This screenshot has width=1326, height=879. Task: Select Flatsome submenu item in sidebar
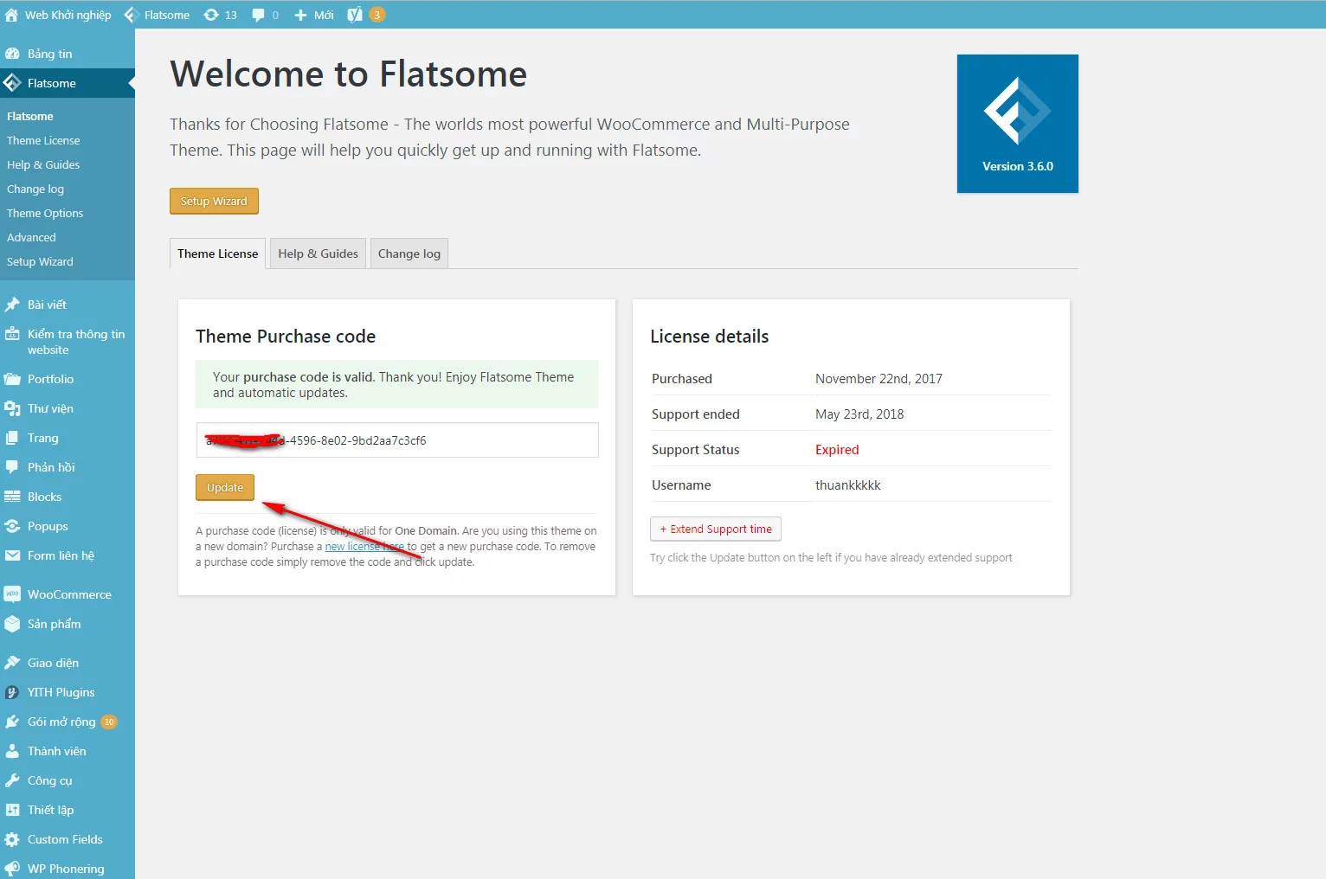click(x=30, y=116)
